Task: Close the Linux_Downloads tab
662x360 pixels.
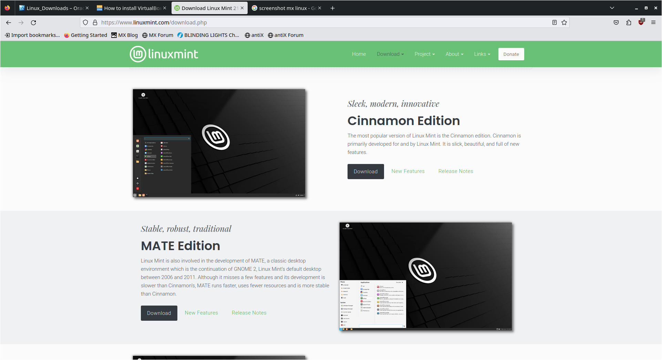Action: [87, 8]
